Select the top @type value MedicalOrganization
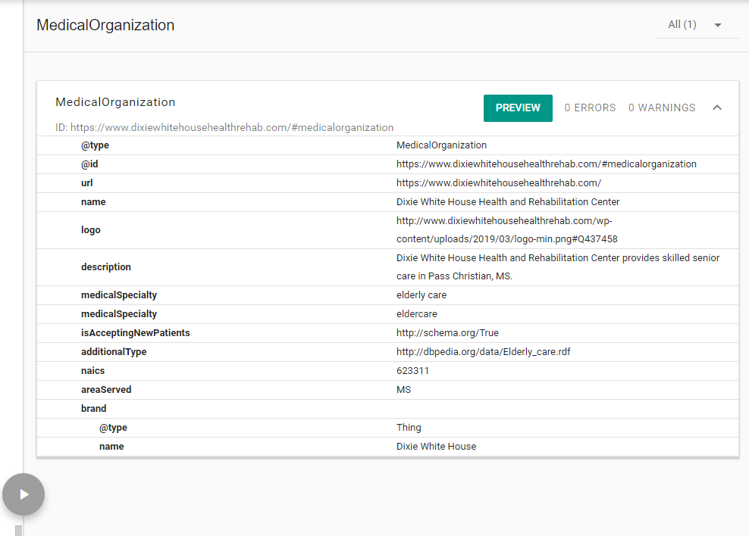 click(441, 145)
